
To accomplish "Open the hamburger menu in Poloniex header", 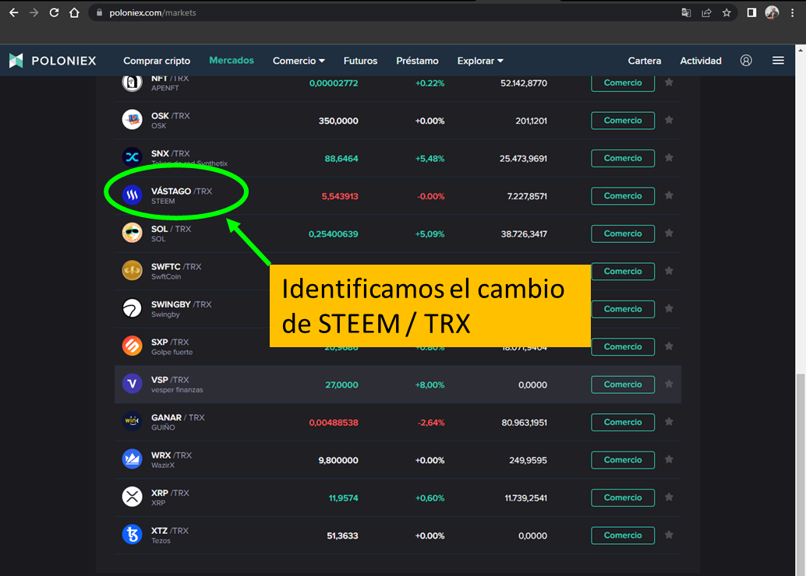I will coord(778,61).
